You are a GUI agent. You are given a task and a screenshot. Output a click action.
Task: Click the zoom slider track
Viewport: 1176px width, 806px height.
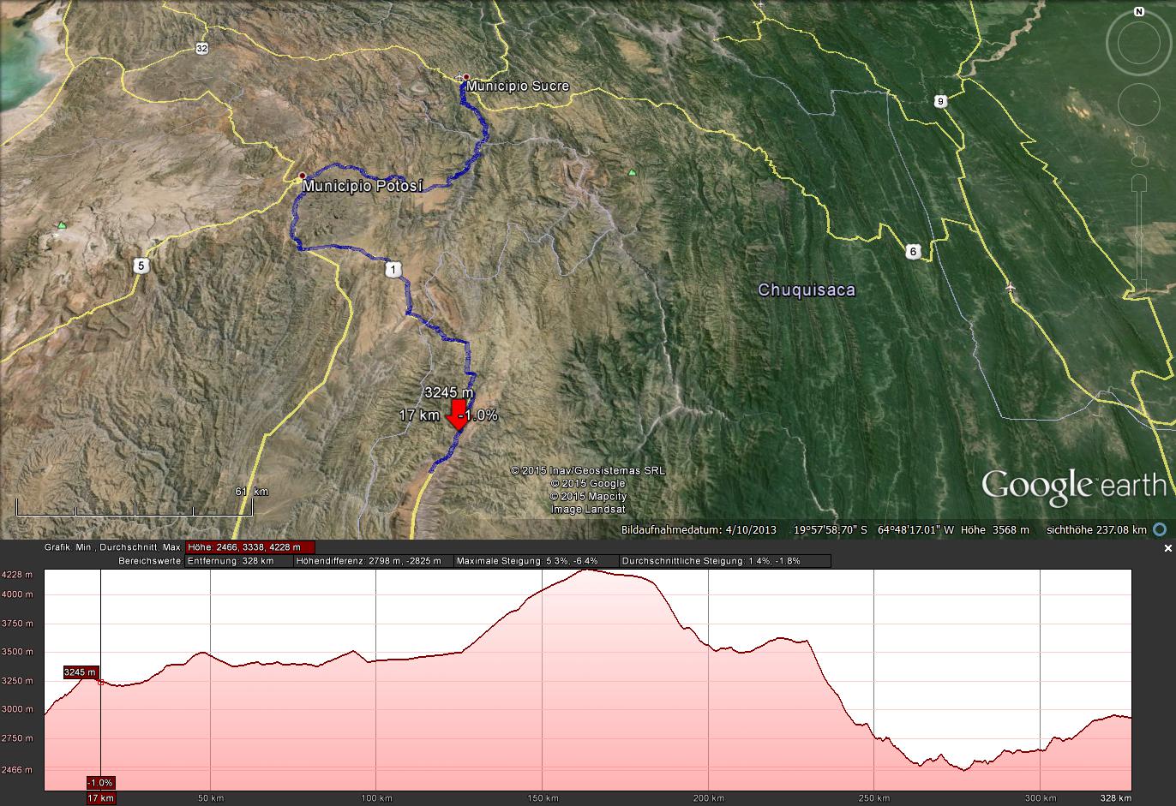[1139, 236]
